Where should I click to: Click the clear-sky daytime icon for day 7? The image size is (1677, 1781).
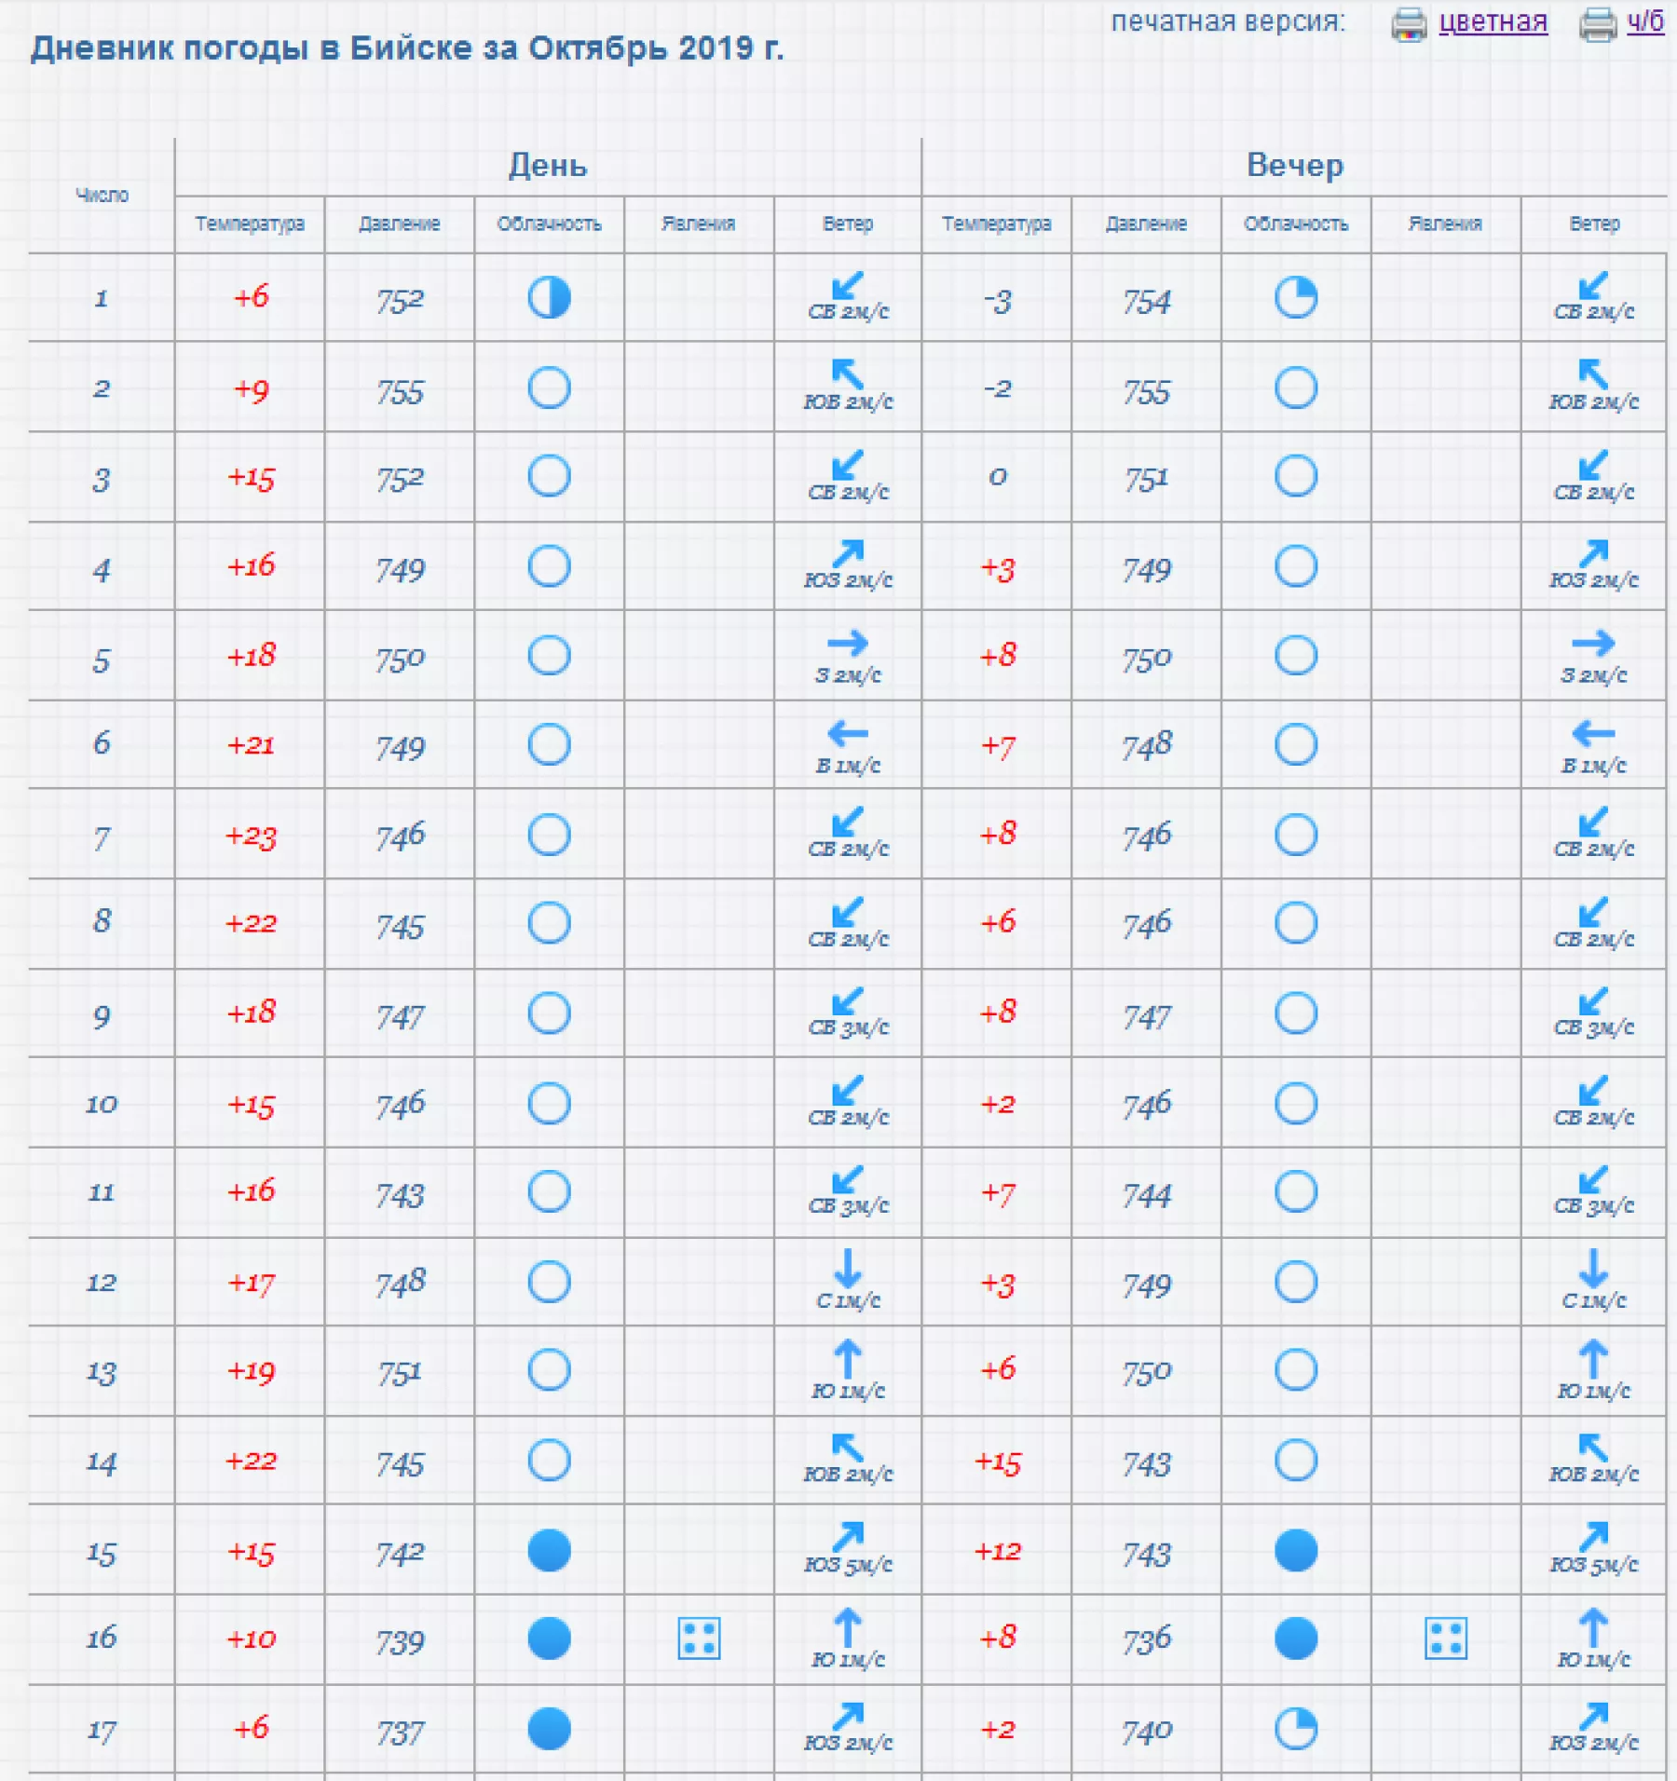click(549, 835)
